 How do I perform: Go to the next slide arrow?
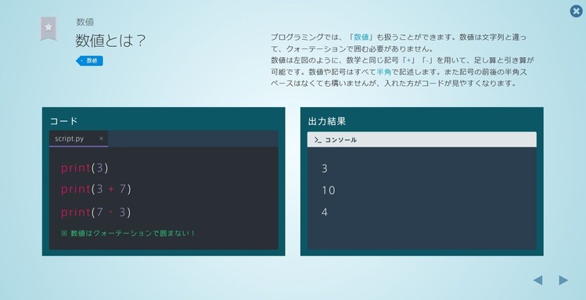click(x=563, y=280)
